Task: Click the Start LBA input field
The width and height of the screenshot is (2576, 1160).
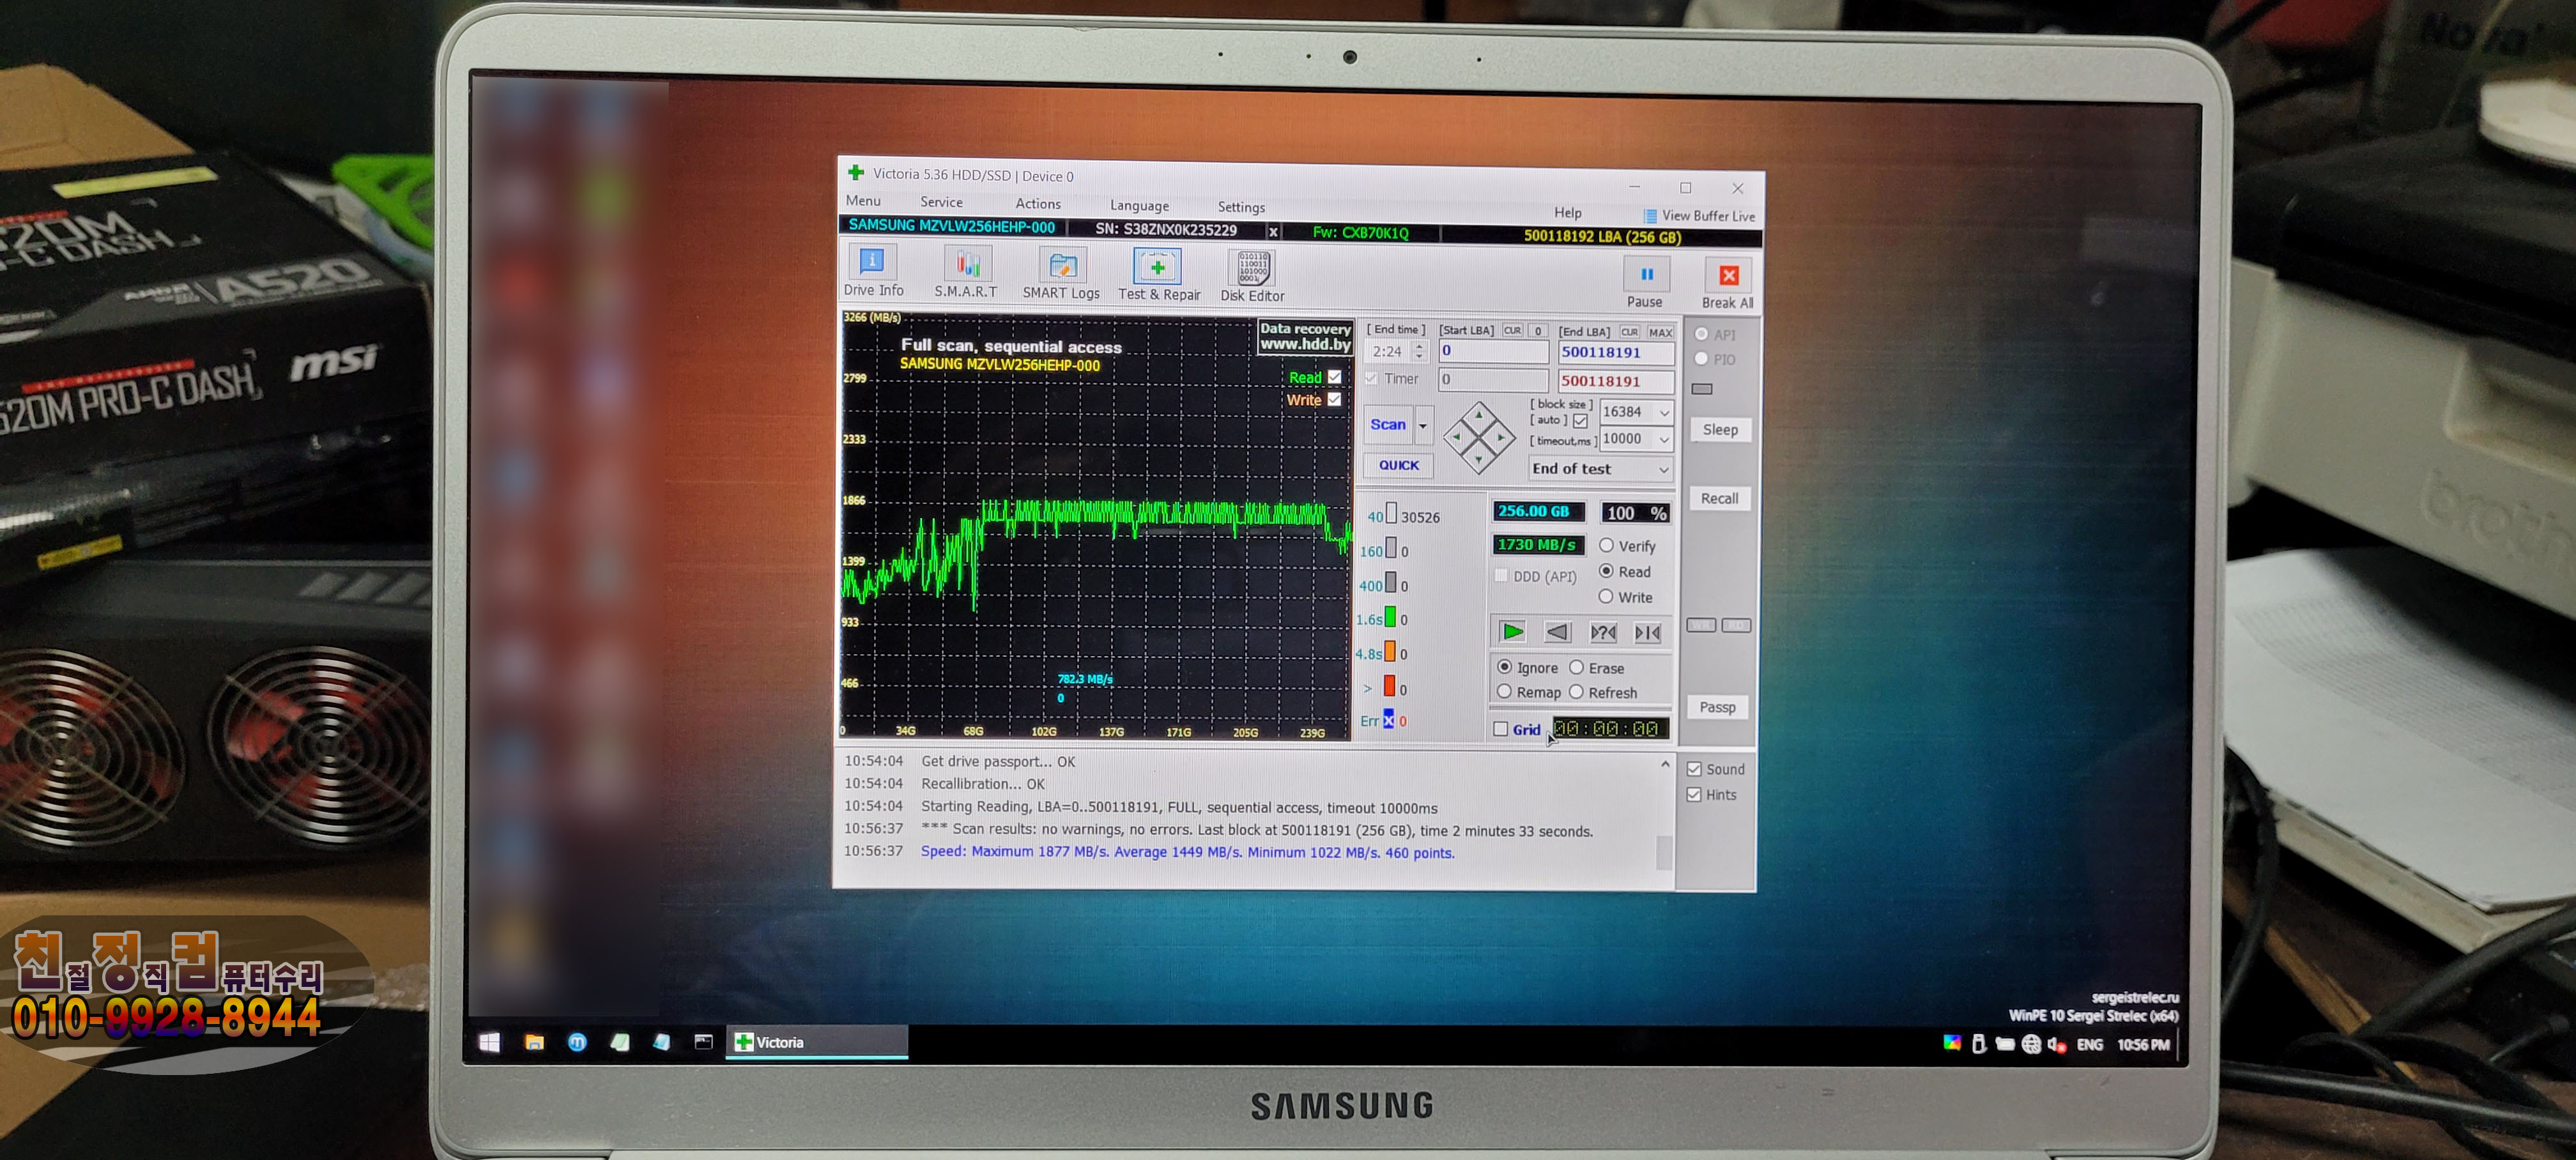Action: click(x=1493, y=351)
